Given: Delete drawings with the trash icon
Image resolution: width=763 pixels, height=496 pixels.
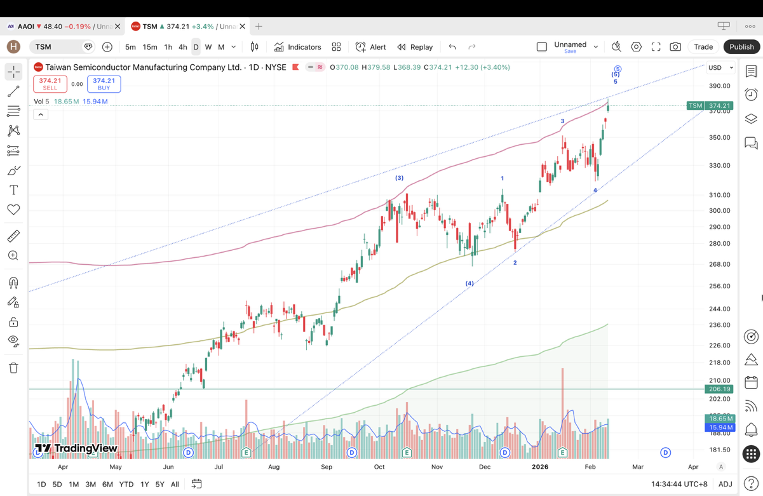Looking at the screenshot, I should [x=13, y=368].
